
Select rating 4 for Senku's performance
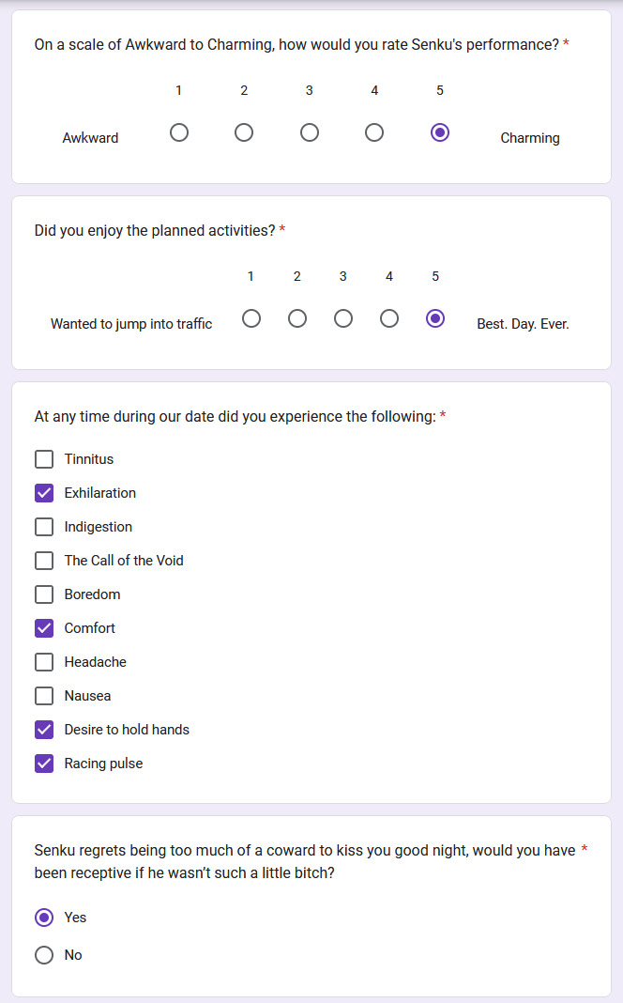point(374,132)
